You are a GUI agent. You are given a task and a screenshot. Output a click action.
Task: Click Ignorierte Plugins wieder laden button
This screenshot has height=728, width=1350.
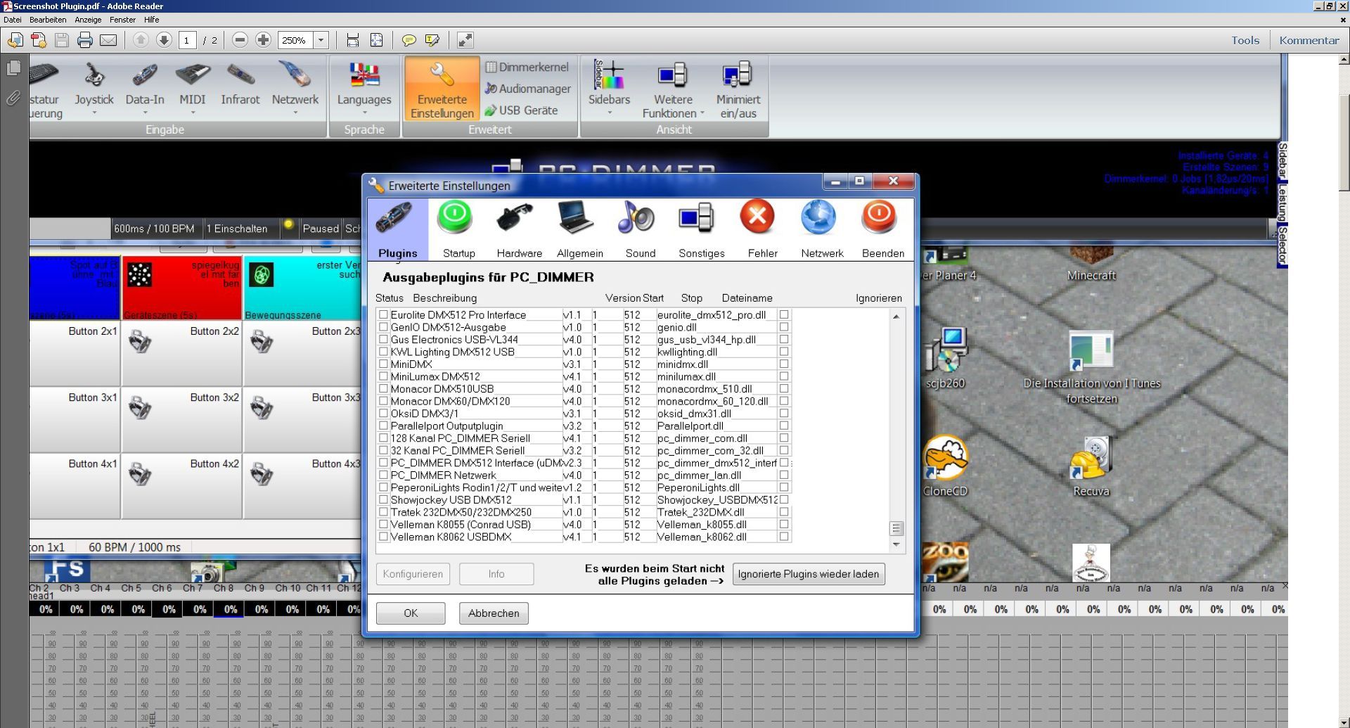(808, 574)
